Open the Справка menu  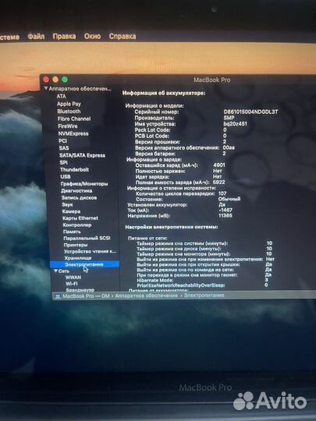122,36
